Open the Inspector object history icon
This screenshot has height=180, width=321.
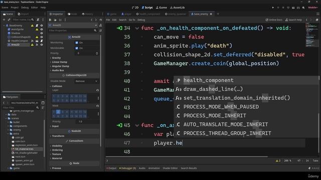(x=100, y=20)
